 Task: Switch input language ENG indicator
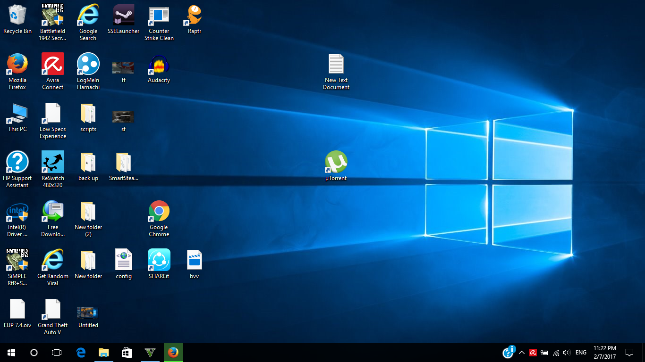click(x=581, y=353)
